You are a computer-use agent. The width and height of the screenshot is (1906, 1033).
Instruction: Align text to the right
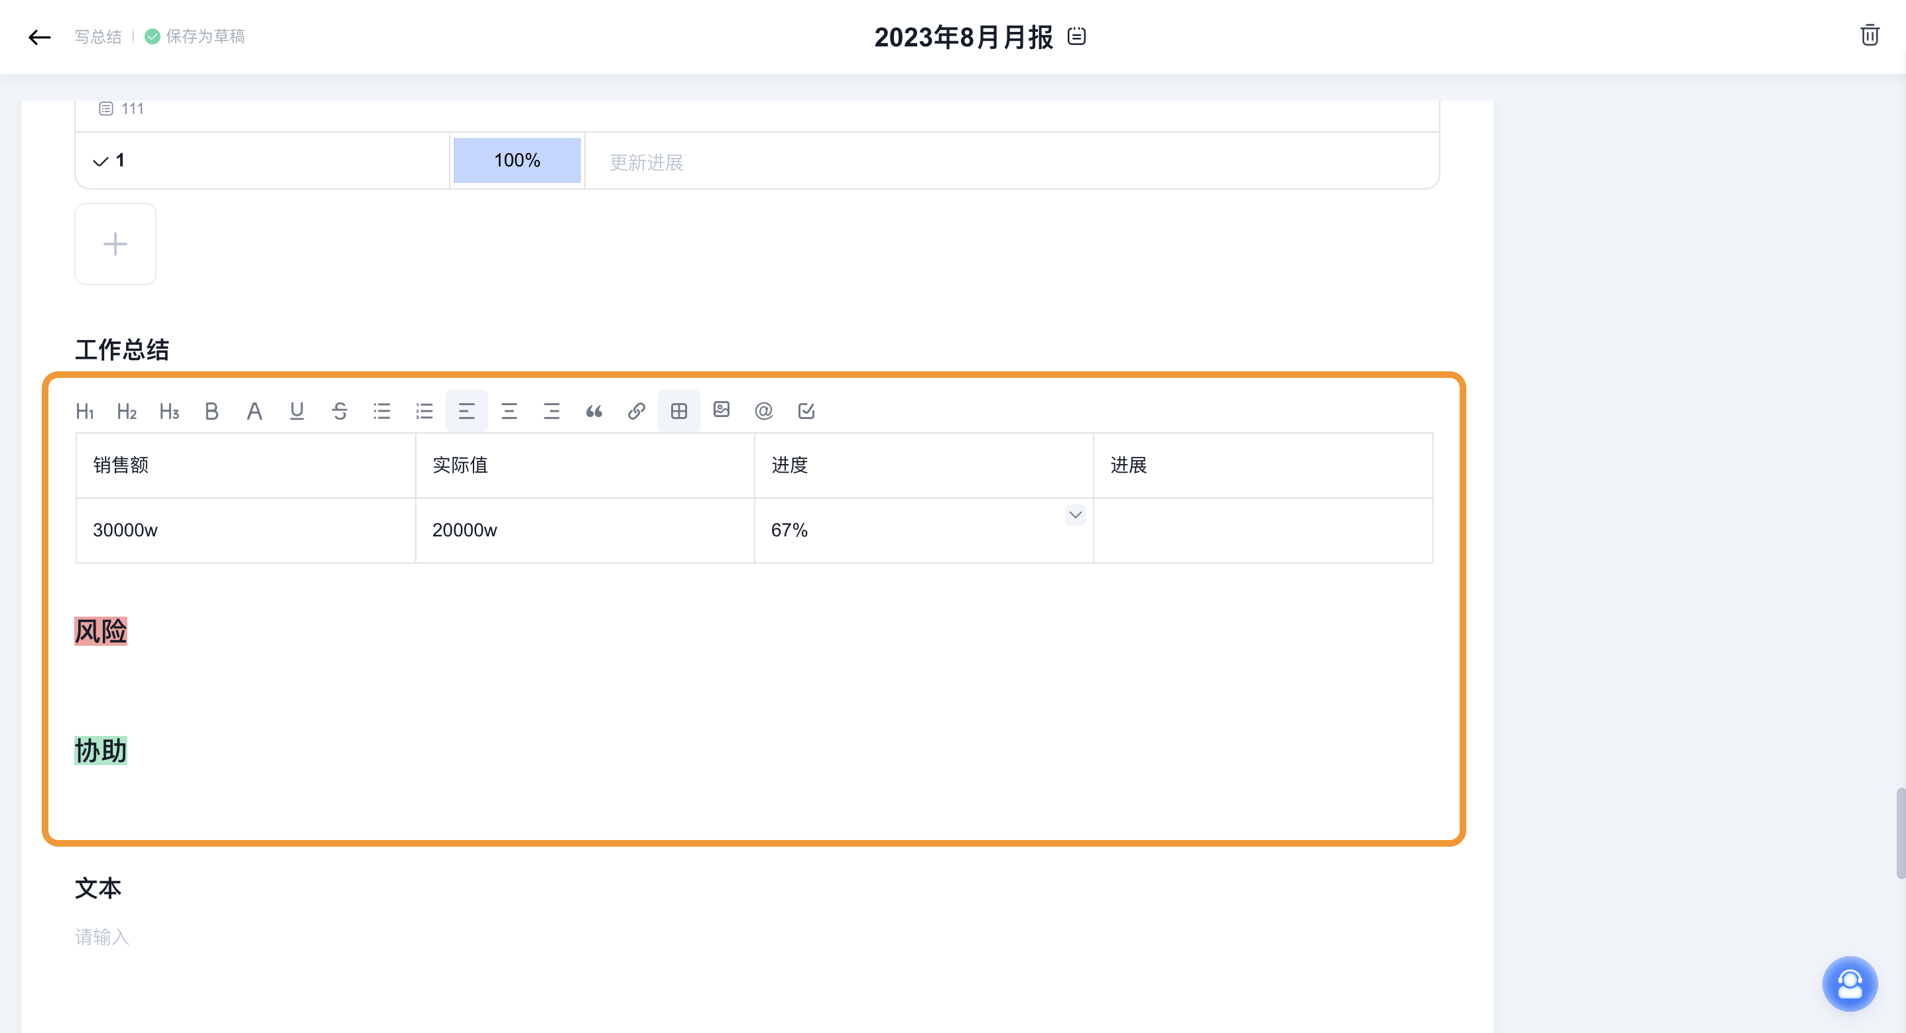551,410
